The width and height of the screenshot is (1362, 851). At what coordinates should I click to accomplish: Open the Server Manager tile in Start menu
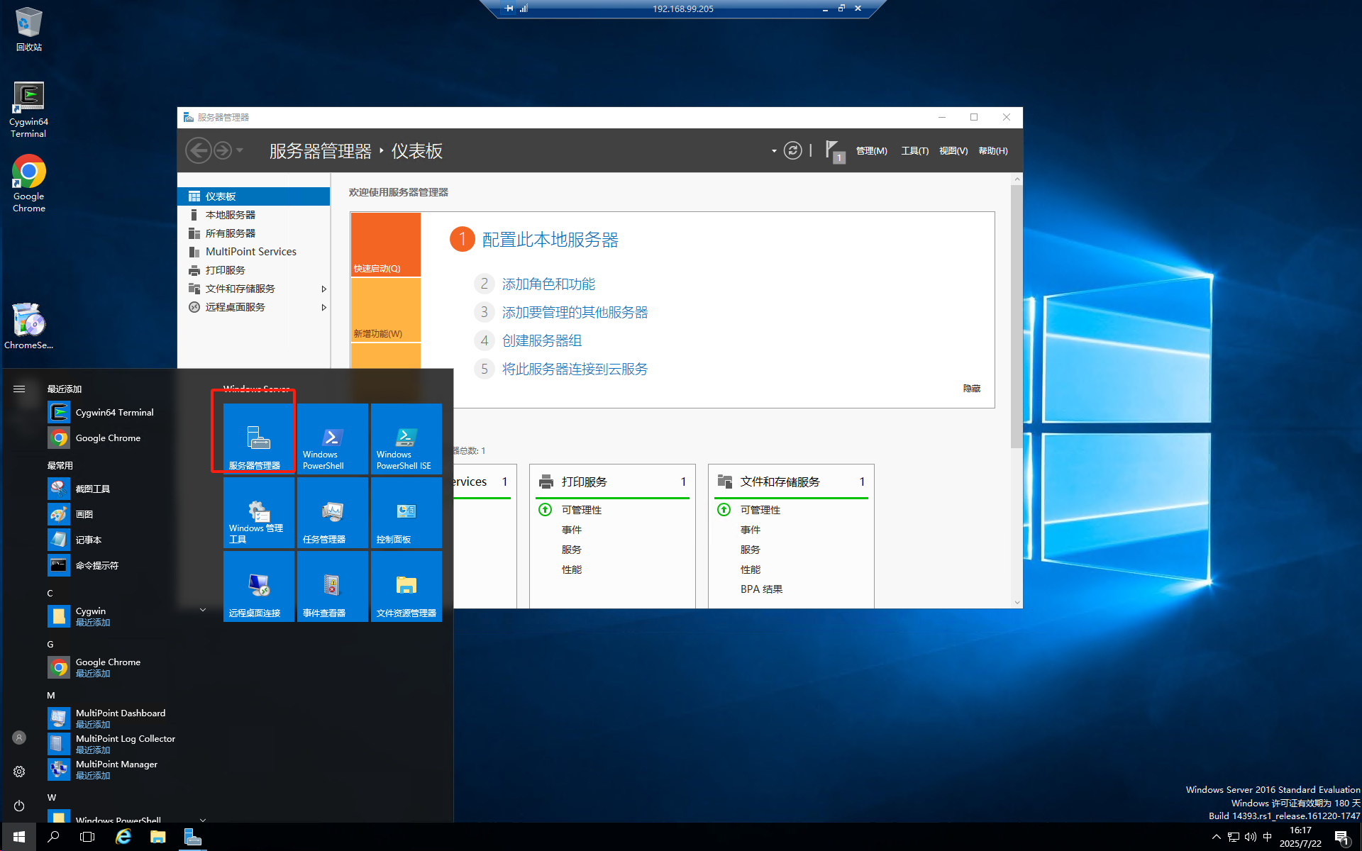(259, 438)
